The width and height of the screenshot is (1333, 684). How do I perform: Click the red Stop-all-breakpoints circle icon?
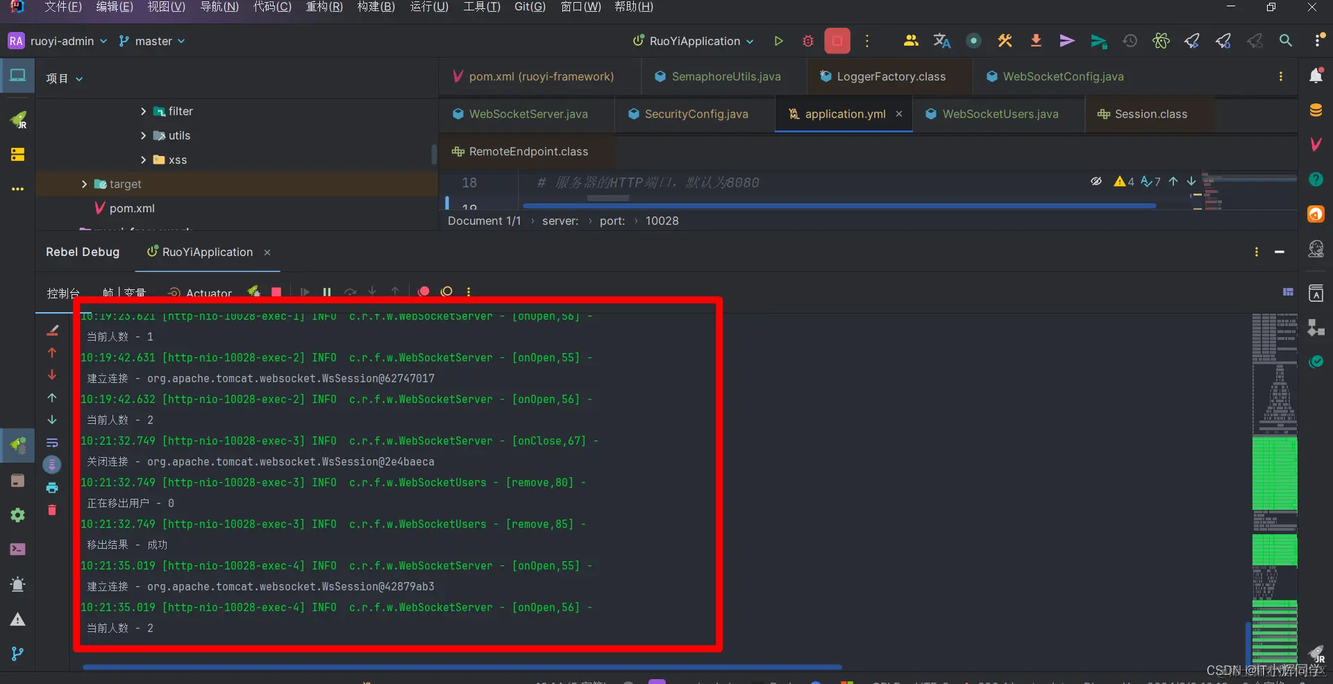coord(424,291)
